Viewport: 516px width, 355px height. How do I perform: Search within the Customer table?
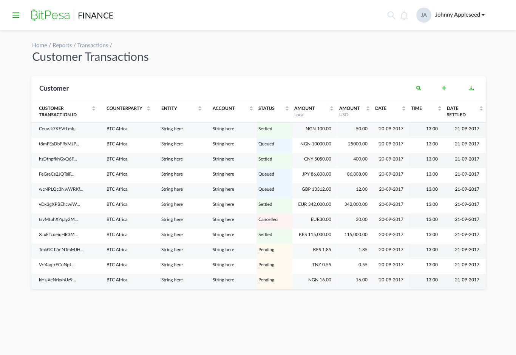[419, 88]
